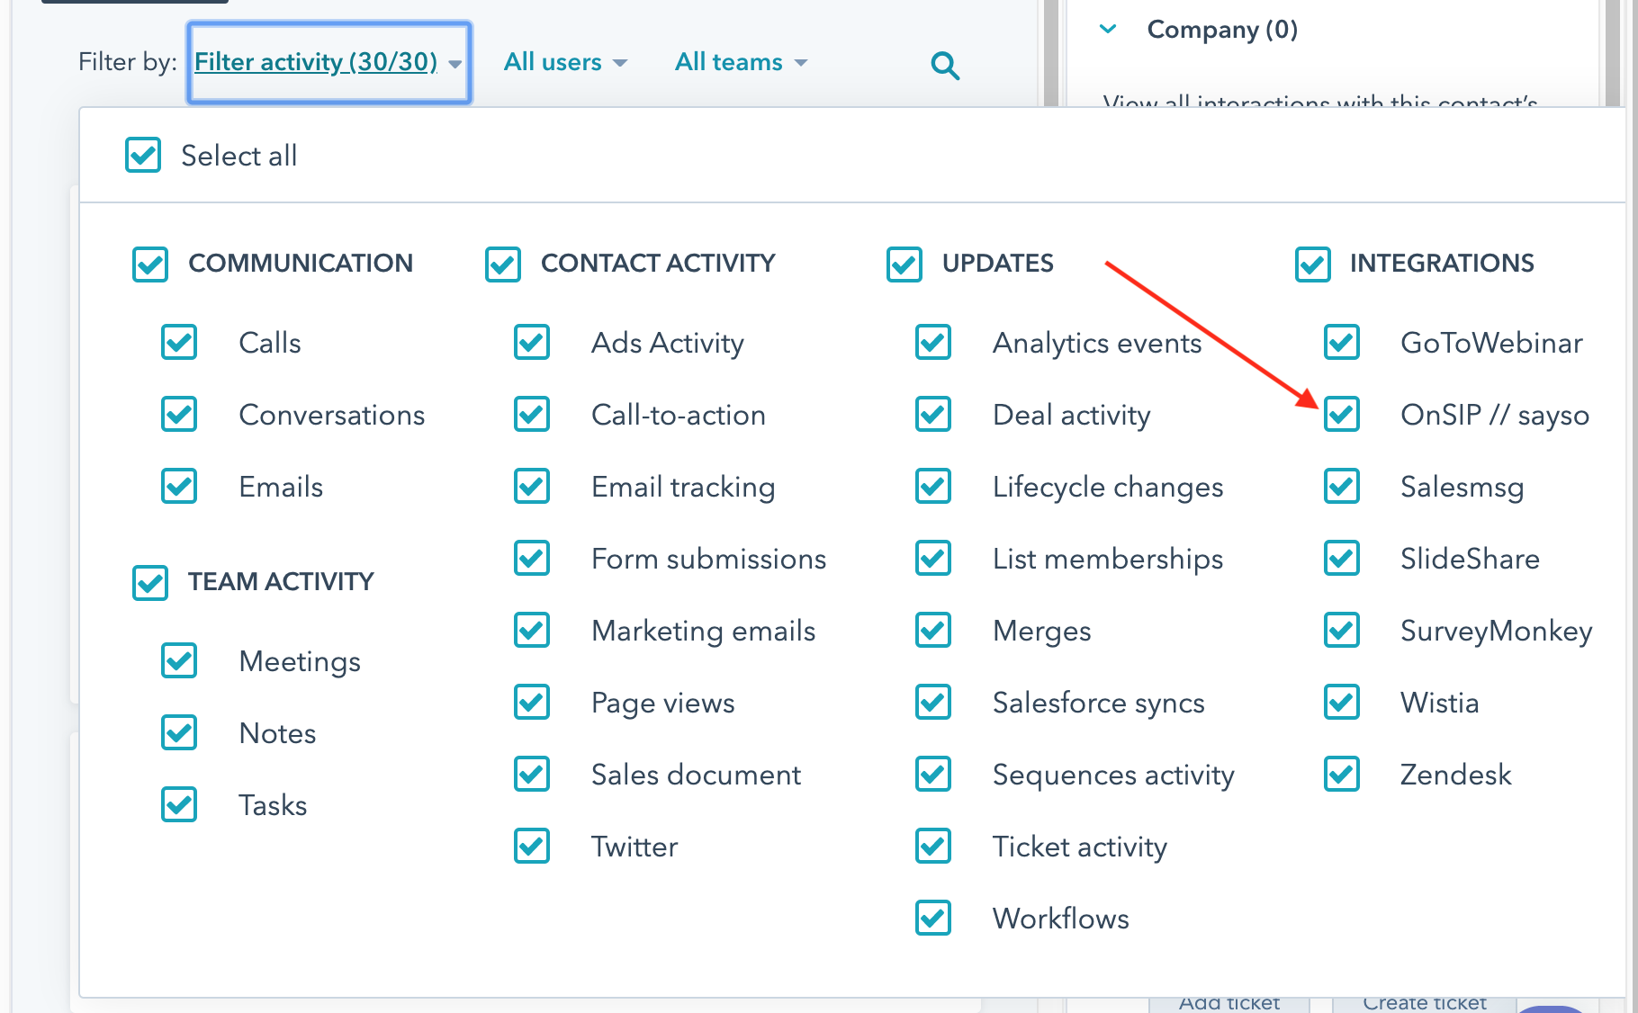Toggle the Meetings checkbox

[179, 660]
